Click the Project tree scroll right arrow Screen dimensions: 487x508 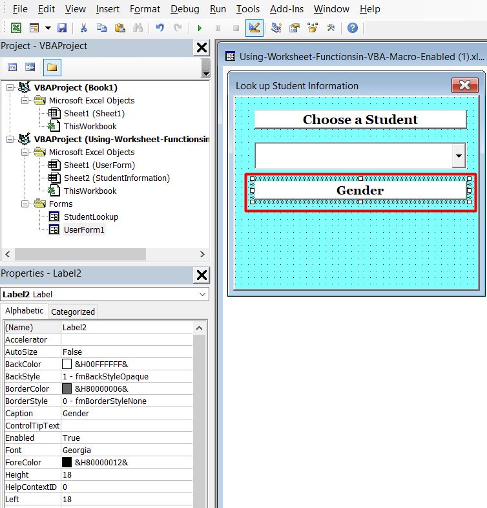pyautogui.click(x=202, y=255)
